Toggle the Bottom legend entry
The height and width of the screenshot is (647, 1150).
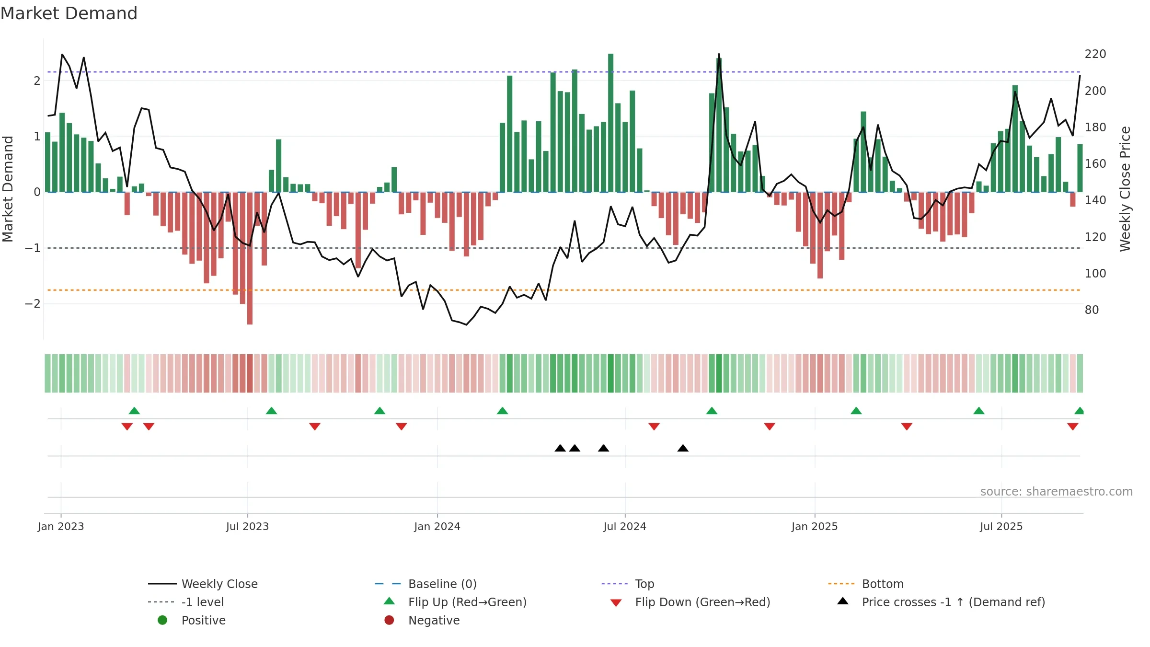(x=866, y=584)
